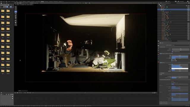The height and width of the screenshot is (107, 190).
Task: Collapse the Ambient Occlusion panel arrow
Action: click(x=160, y=53)
